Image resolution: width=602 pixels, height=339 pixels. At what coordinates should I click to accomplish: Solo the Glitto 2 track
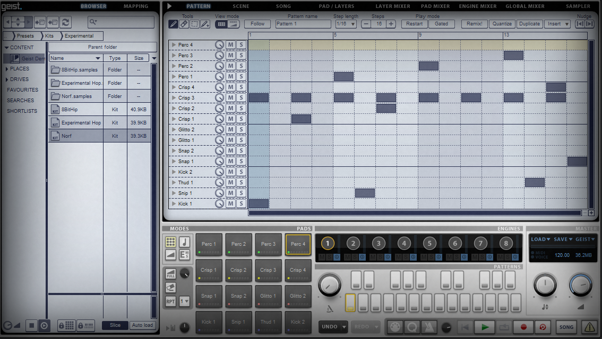pyautogui.click(x=241, y=129)
